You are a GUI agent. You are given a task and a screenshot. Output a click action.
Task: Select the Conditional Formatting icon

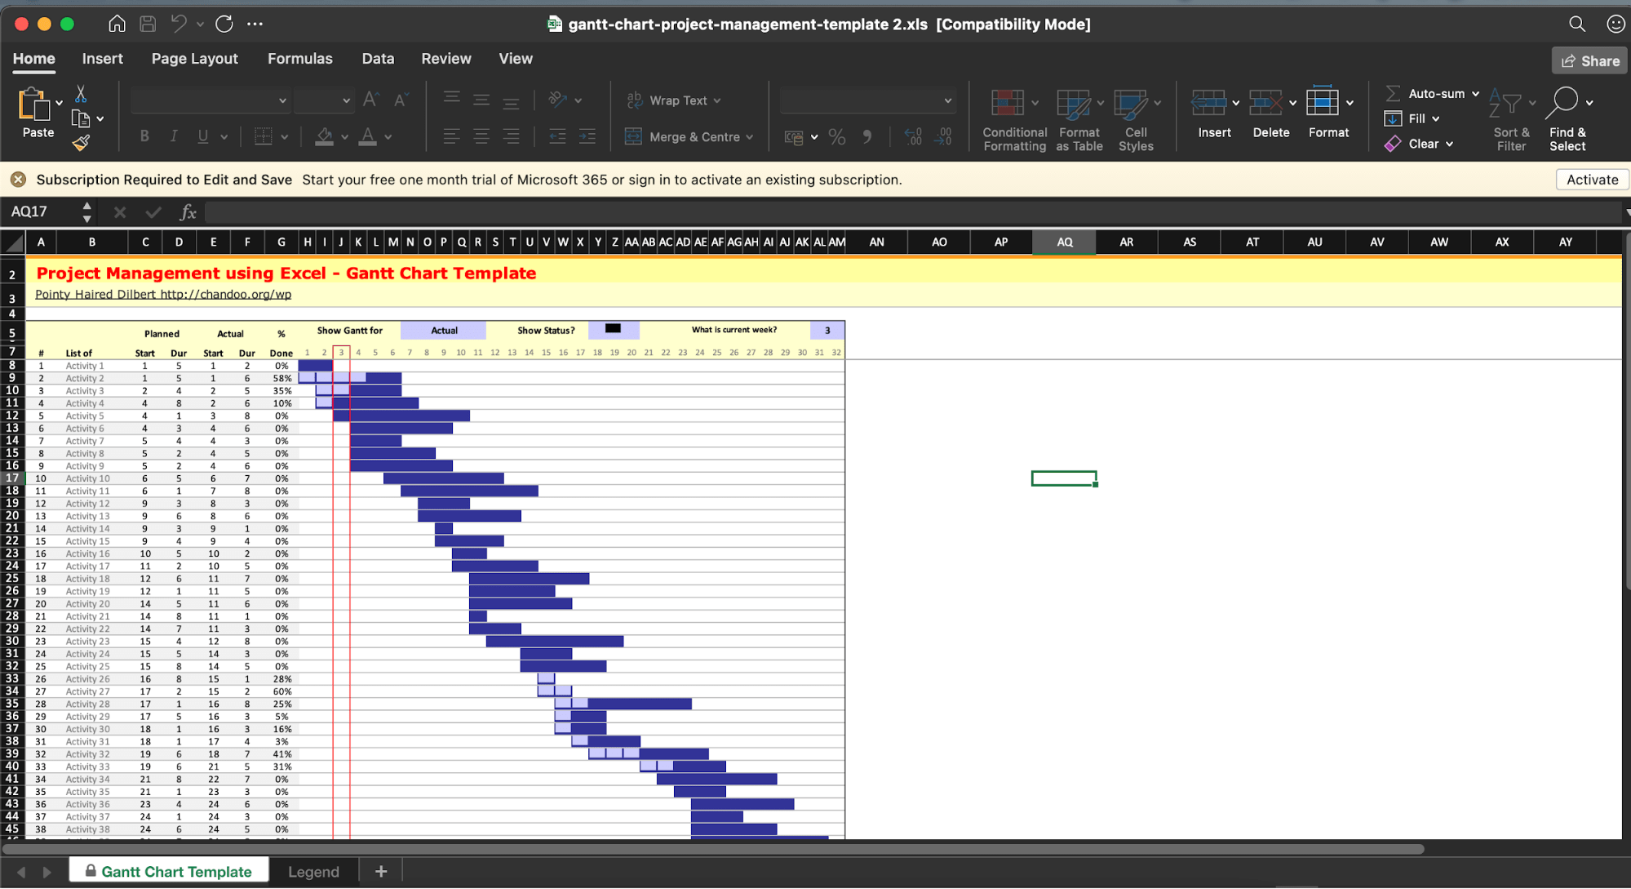1008,104
